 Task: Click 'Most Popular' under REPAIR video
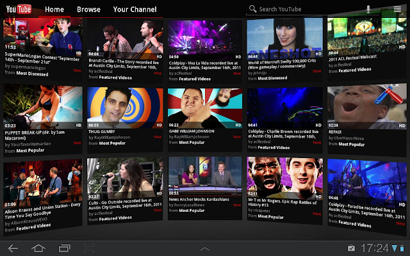352,144
